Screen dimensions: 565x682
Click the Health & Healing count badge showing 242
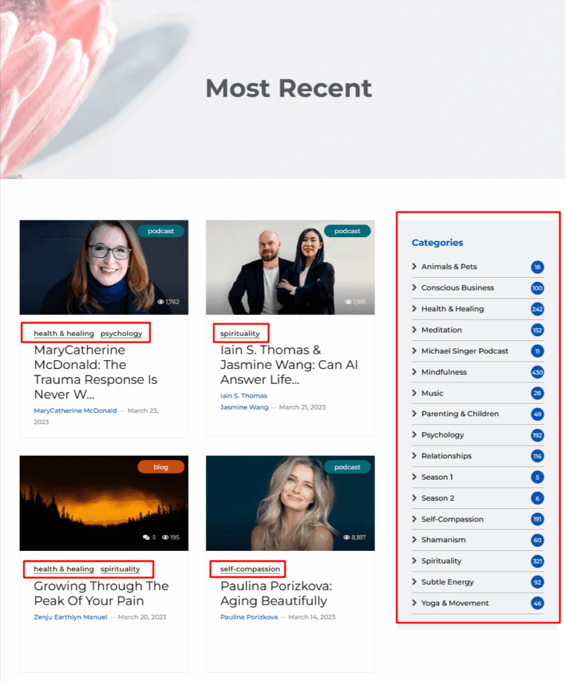(537, 309)
